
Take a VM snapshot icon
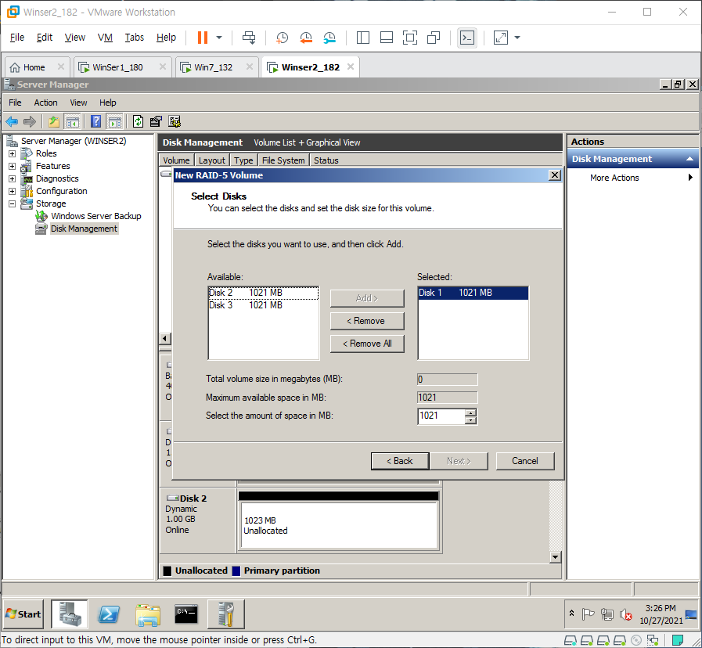point(282,38)
